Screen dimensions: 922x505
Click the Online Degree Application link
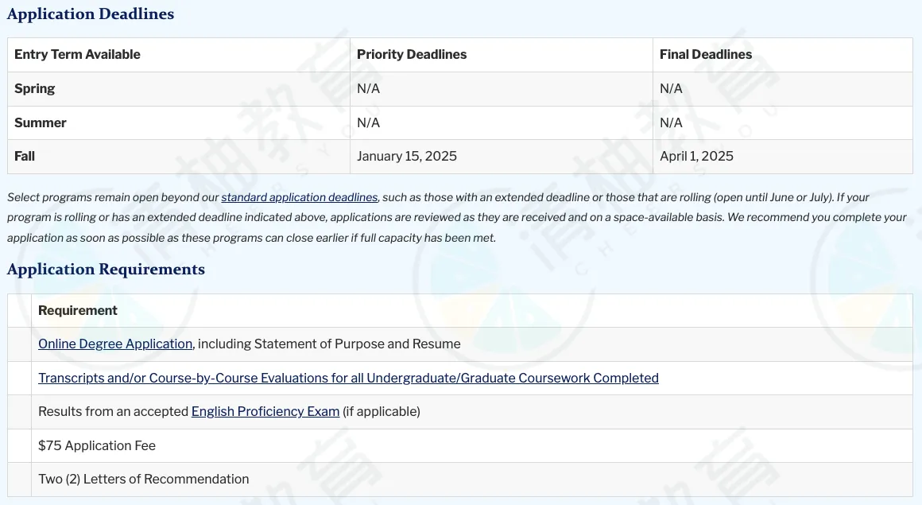pyautogui.click(x=115, y=344)
